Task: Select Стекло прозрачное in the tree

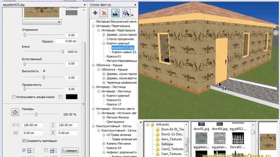Action: (x=120, y=39)
